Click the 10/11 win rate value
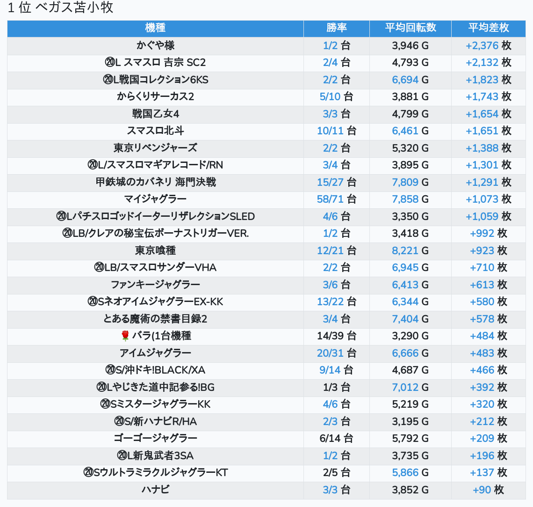Viewport: 533px width, 507px height. (x=337, y=131)
